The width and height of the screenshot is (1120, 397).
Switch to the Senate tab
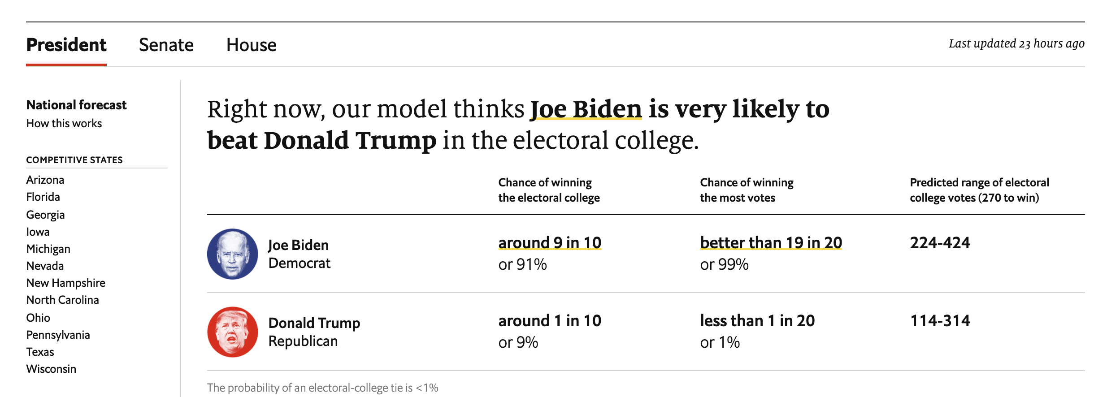(166, 45)
